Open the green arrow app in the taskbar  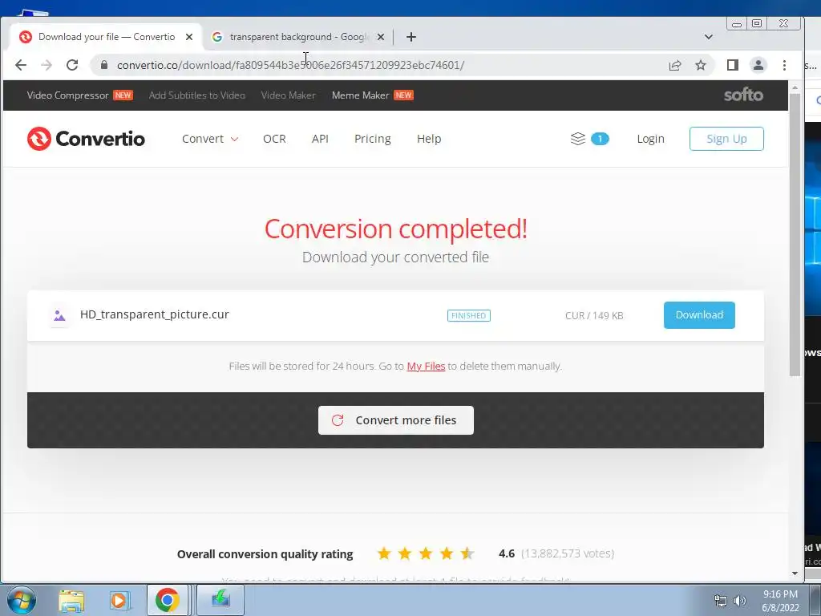[220, 600]
